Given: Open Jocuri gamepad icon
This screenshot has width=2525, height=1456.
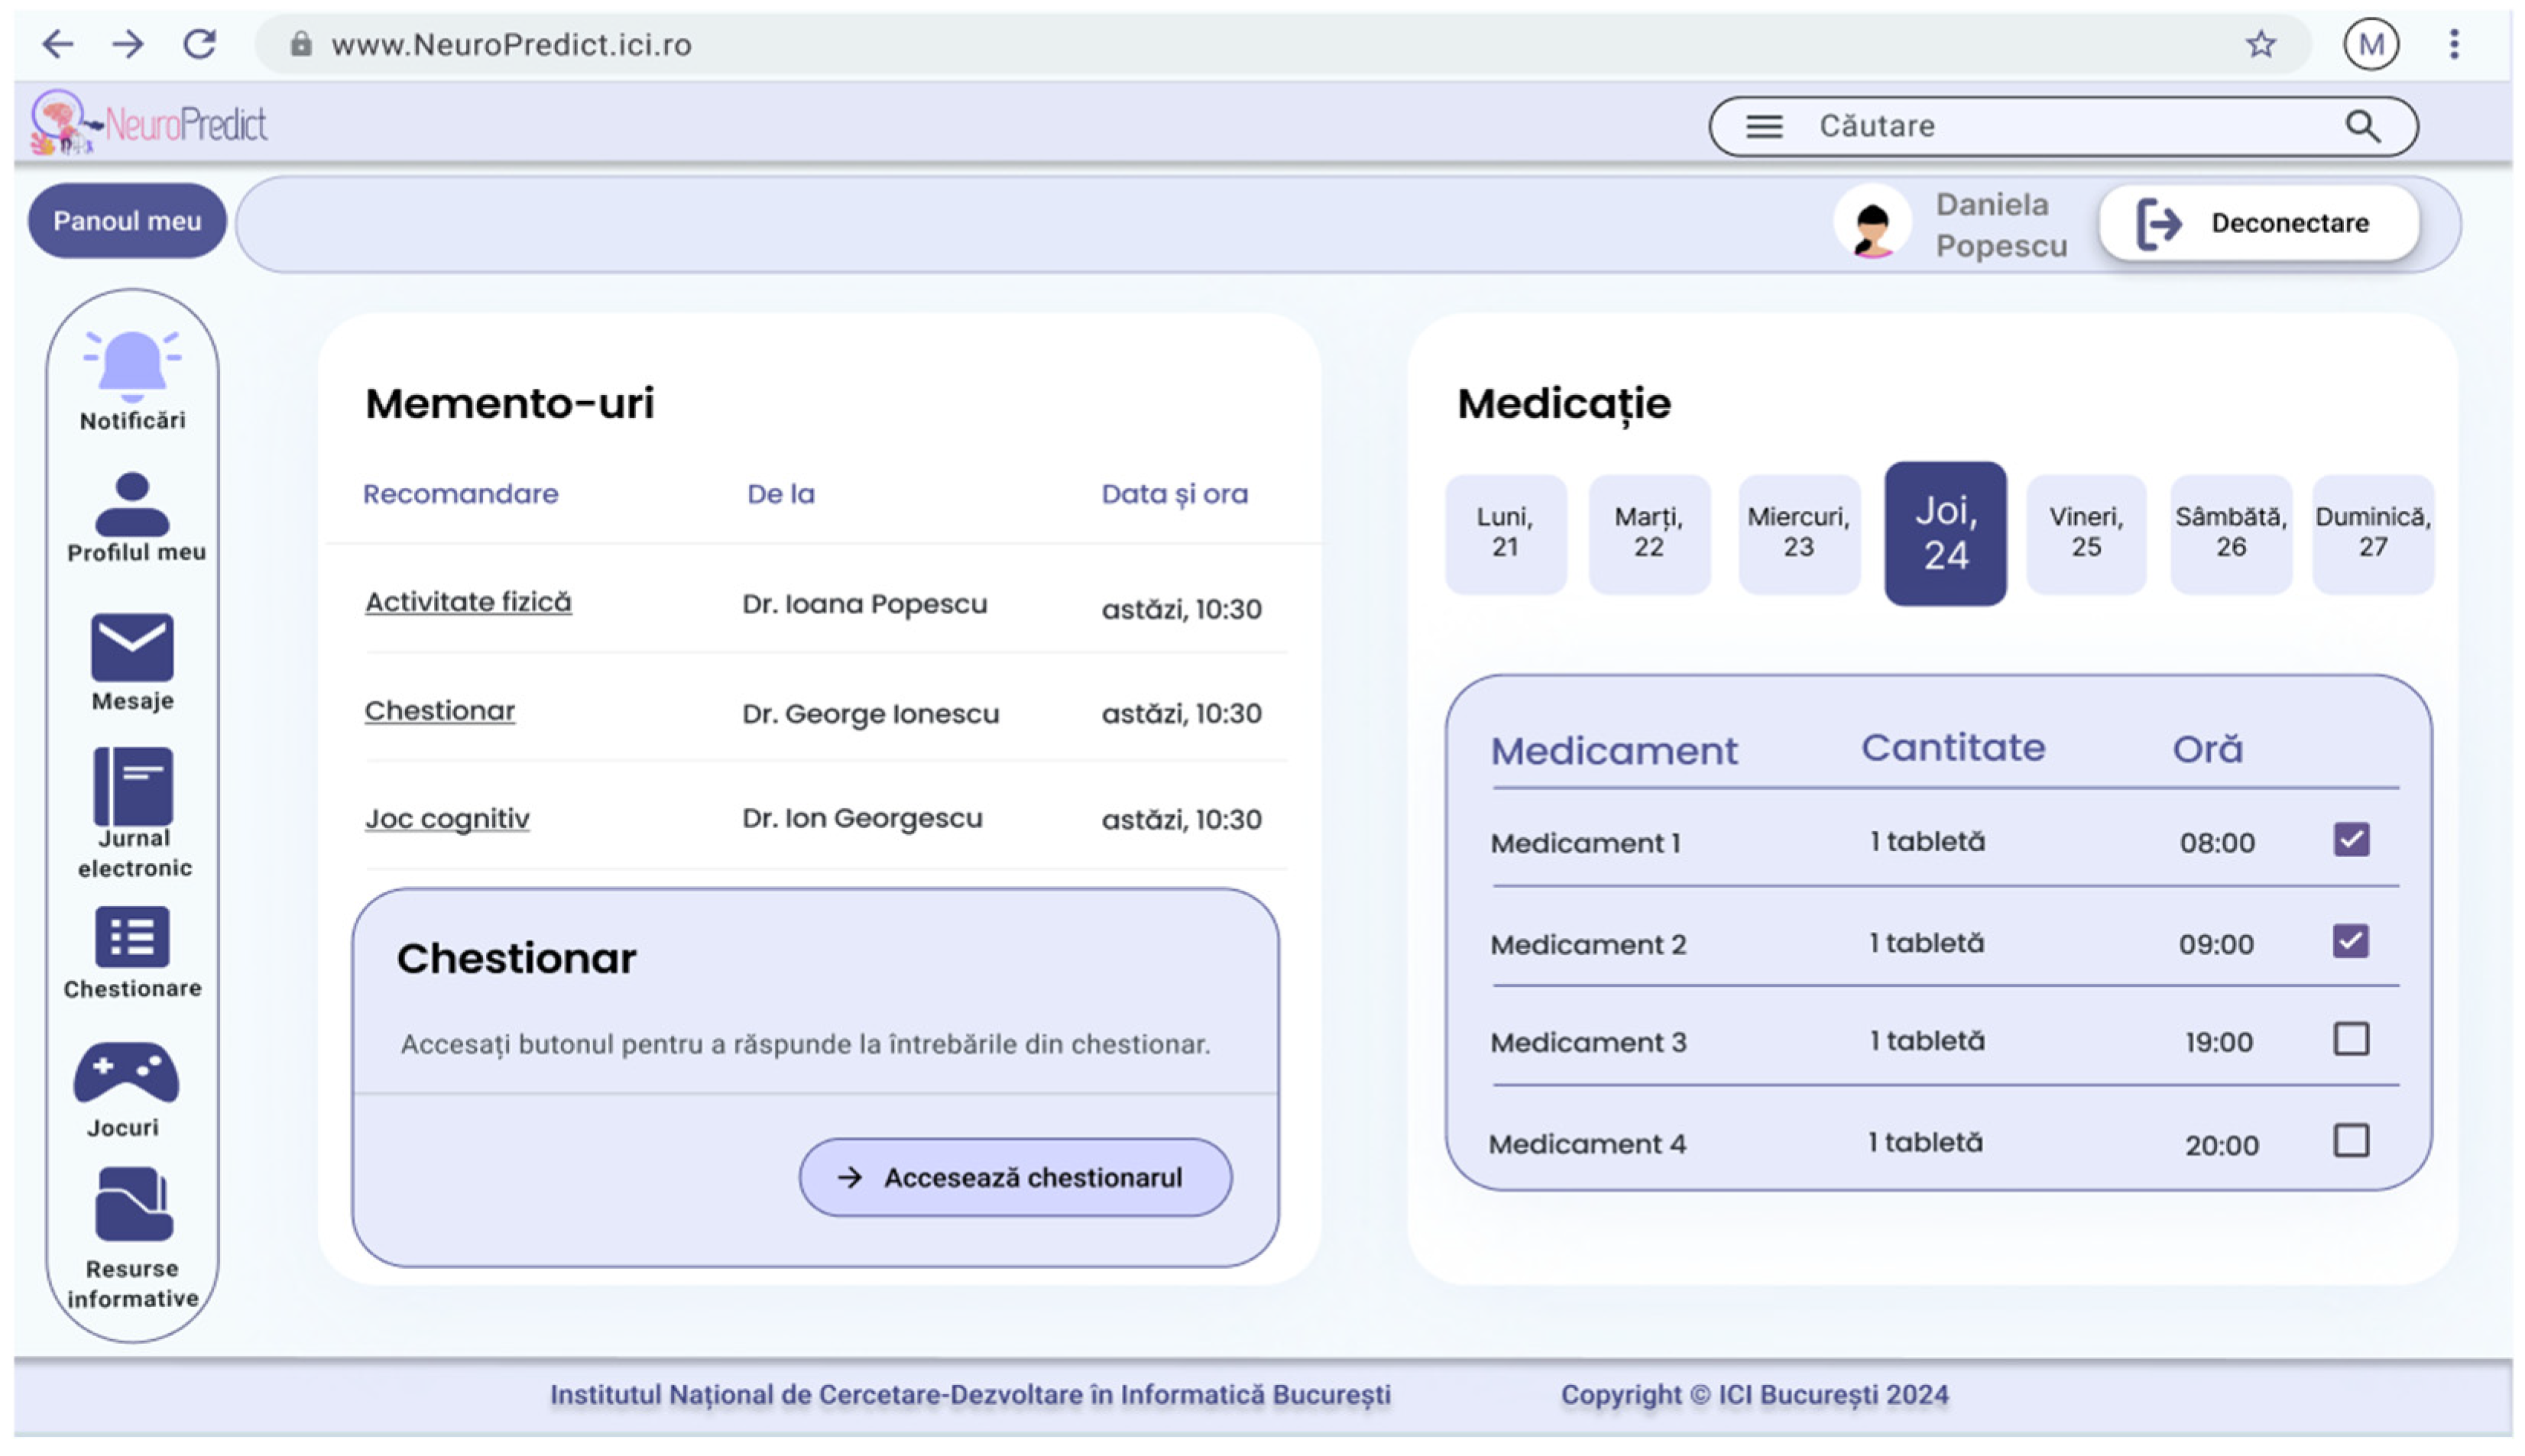Looking at the screenshot, I should coord(126,1073).
